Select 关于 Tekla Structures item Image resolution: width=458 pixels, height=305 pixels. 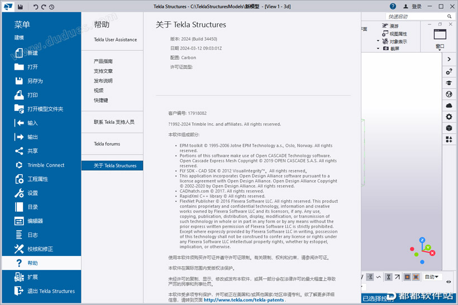pyautogui.click(x=112, y=166)
